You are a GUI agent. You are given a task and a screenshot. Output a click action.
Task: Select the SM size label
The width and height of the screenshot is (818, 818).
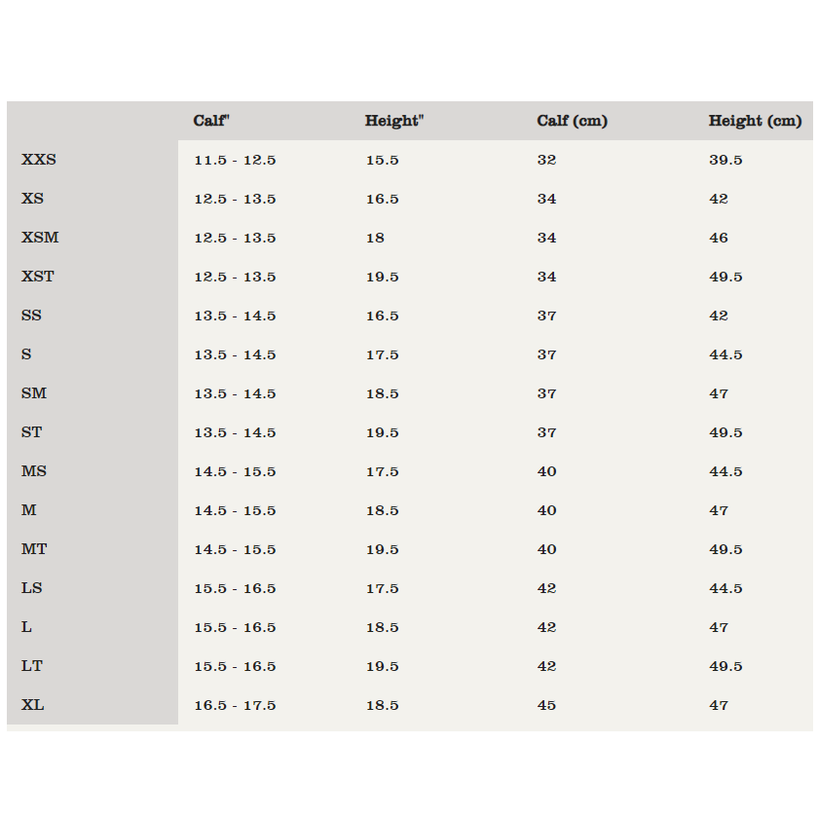(x=34, y=392)
